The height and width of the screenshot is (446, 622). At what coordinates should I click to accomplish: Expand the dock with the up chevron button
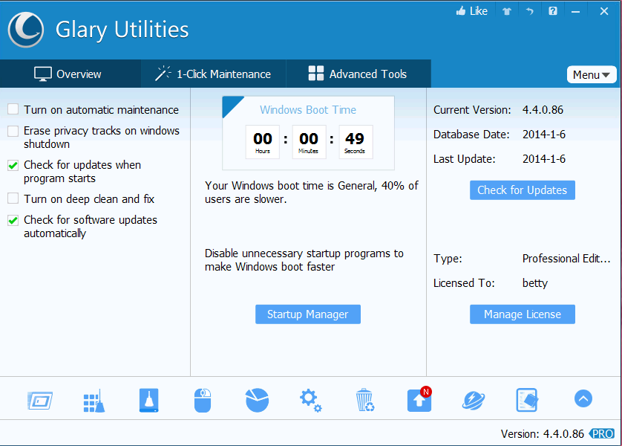[583, 398]
